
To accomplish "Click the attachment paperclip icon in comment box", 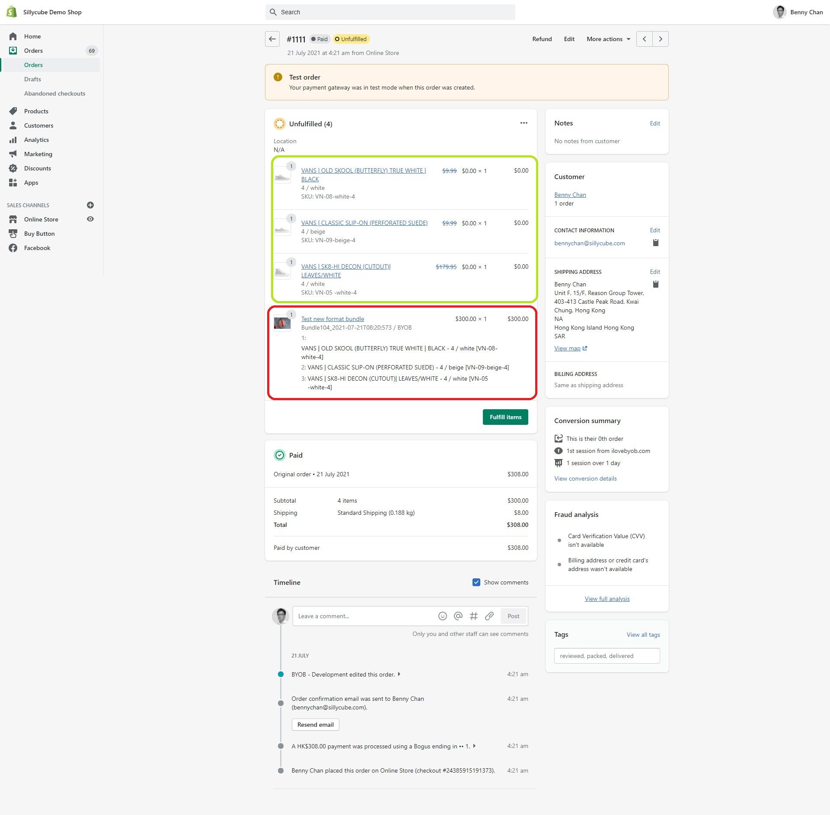I will pos(489,616).
